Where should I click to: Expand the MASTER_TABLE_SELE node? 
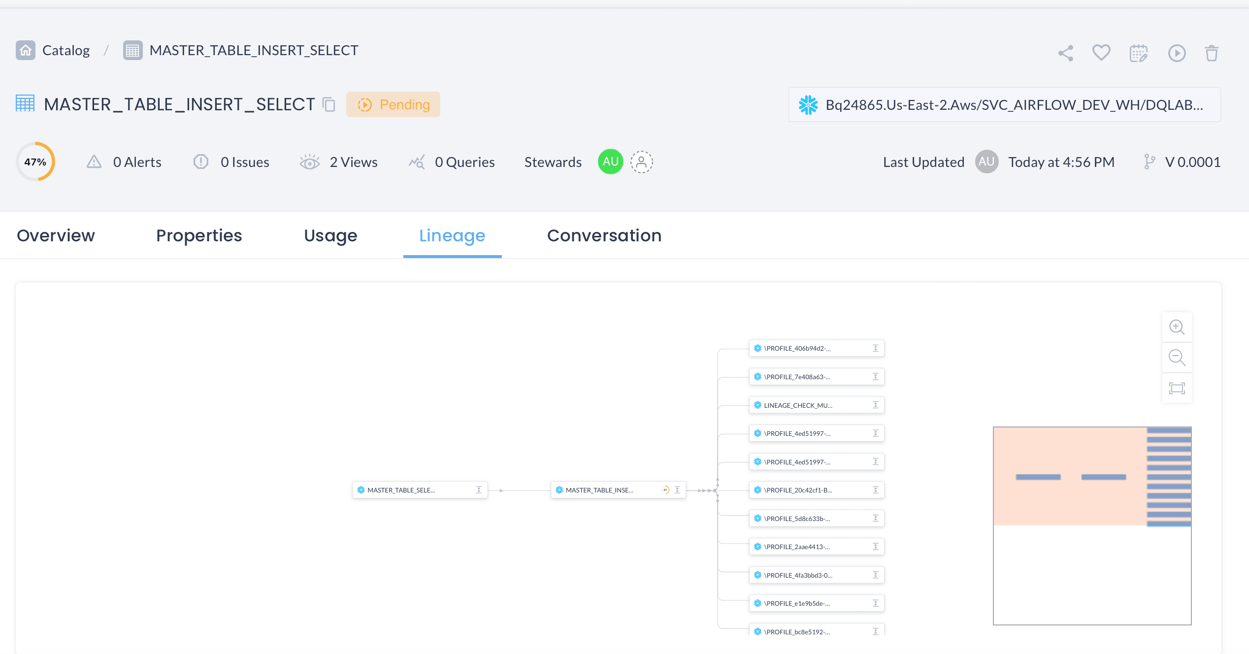[x=479, y=490]
